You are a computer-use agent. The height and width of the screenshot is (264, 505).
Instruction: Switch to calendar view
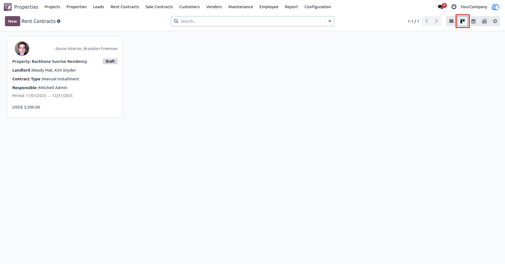[x=474, y=21]
